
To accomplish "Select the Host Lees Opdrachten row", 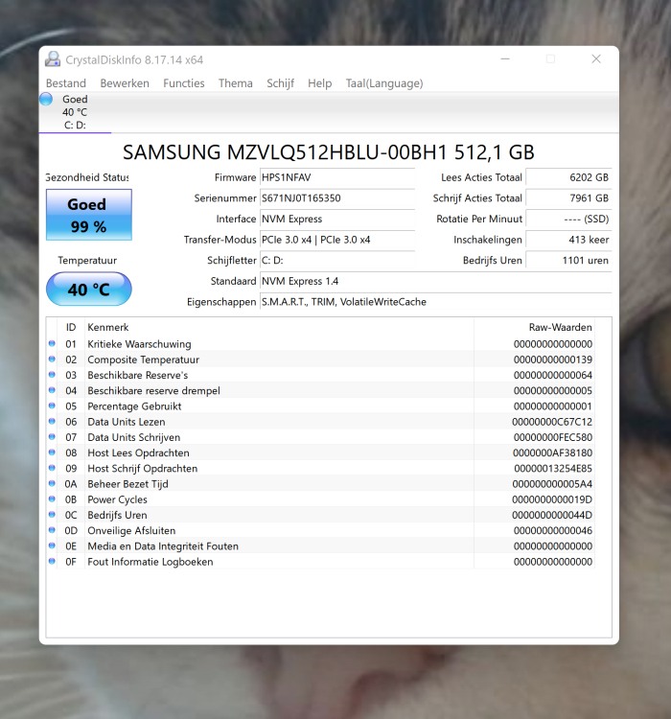I will 320,453.
